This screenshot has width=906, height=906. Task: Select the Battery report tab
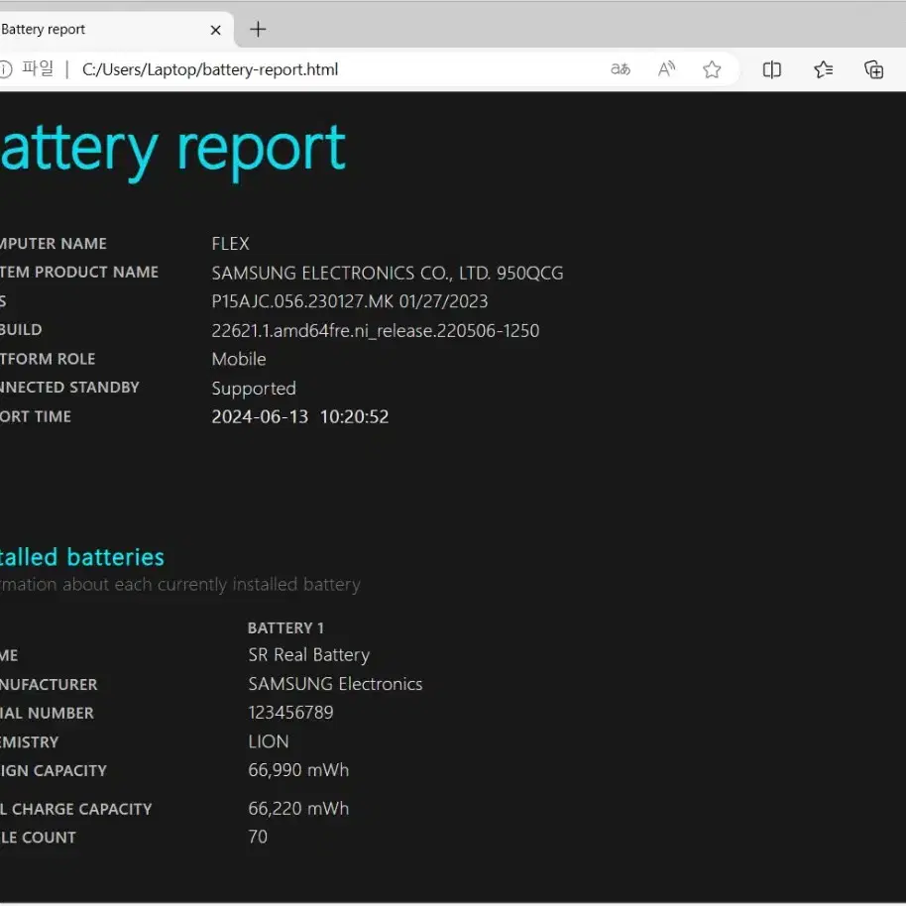[x=116, y=29]
